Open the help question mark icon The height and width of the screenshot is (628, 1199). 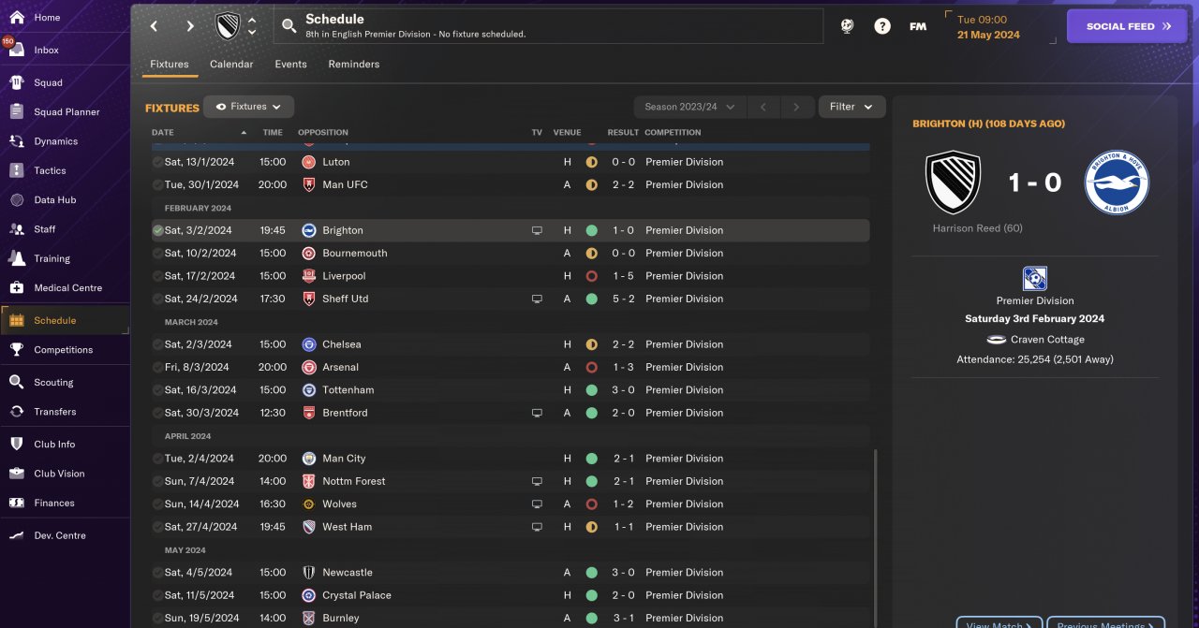tap(882, 26)
